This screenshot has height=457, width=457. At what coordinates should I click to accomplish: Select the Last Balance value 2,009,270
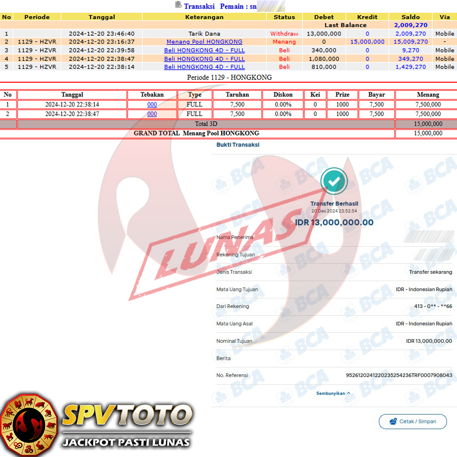pos(410,25)
